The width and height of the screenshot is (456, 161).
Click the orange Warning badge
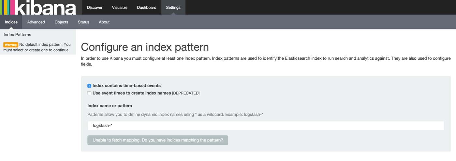tap(11, 45)
